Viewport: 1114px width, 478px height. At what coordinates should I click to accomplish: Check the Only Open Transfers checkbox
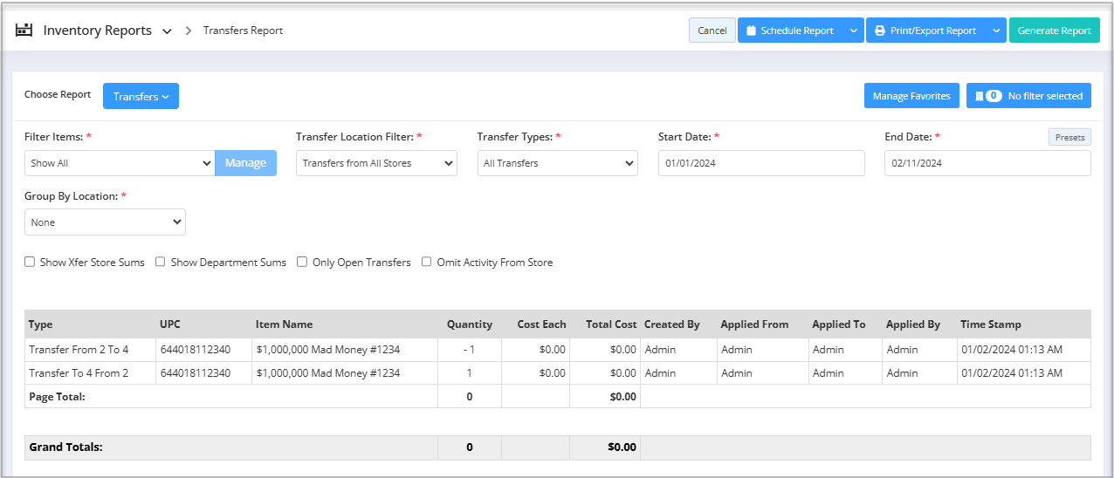pyautogui.click(x=302, y=262)
